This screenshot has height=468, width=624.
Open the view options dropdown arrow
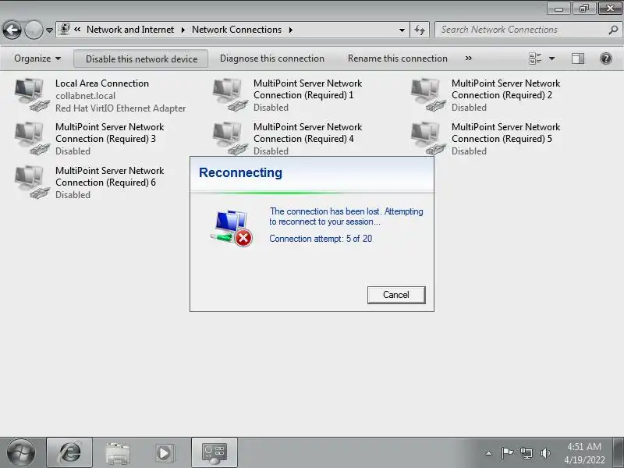point(552,58)
